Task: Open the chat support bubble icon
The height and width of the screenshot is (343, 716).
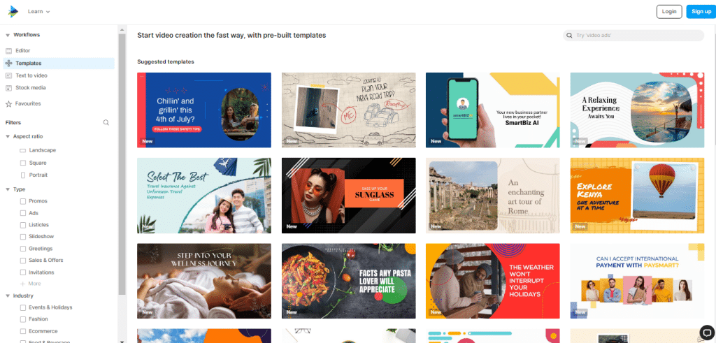Action: point(706,332)
